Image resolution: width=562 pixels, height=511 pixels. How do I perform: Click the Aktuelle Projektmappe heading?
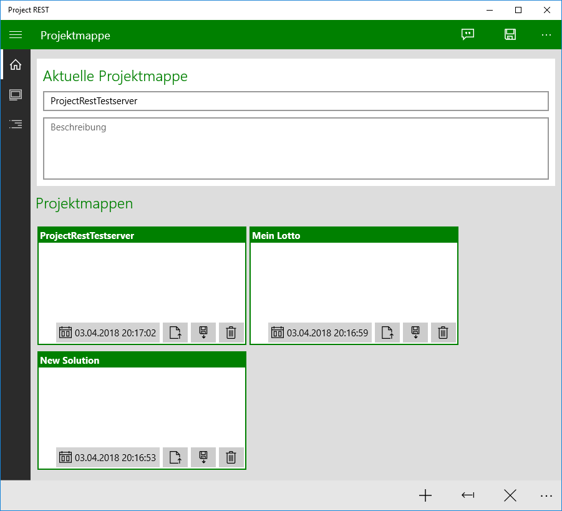coord(115,76)
